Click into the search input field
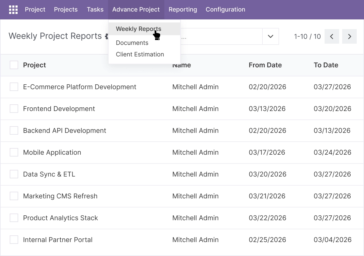Viewport: 364px width, 256px height. point(221,36)
